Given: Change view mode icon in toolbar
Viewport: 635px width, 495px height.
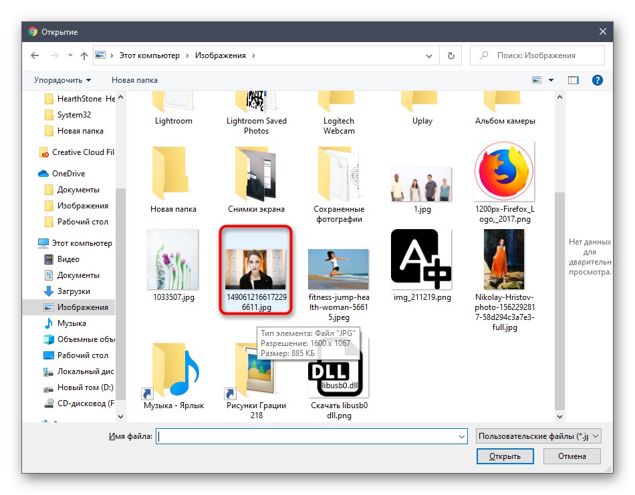Looking at the screenshot, I should tap(537, 80).
